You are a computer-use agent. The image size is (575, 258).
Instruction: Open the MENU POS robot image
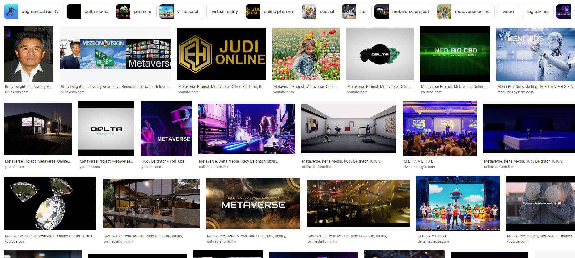(x=535, y=54)
